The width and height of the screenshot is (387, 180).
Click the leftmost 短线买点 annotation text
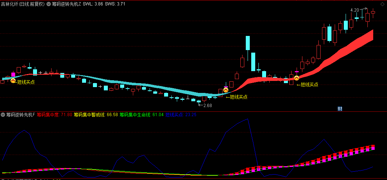[x=26, y=82]
